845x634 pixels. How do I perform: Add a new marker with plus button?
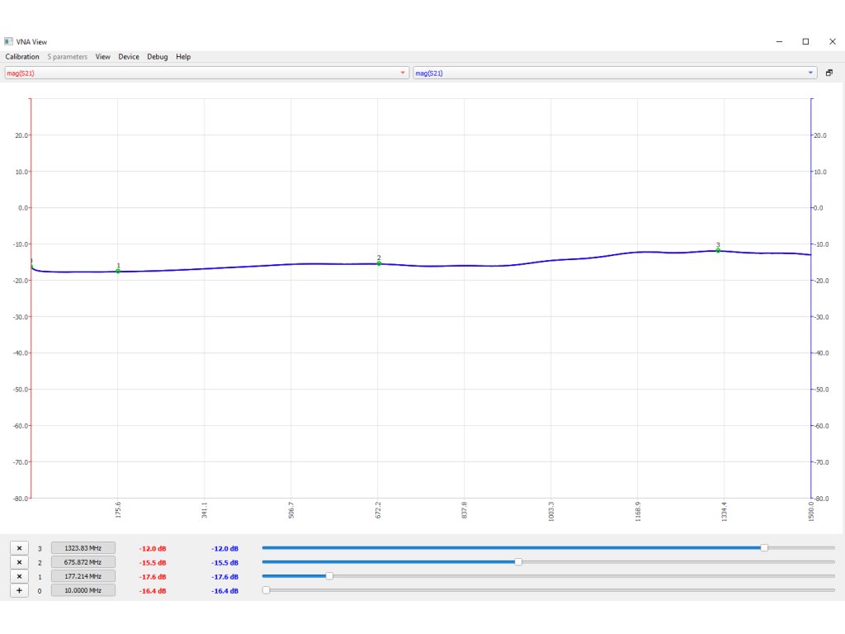pyautogui.click(x=19, y=590)
